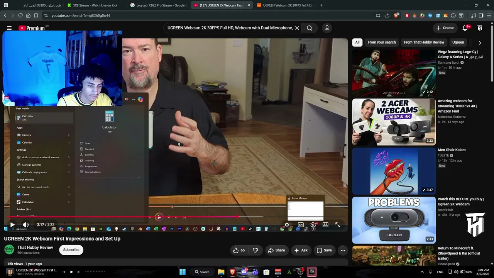Switch video to theater mode

pyautogui.click(x=325, y=225)
